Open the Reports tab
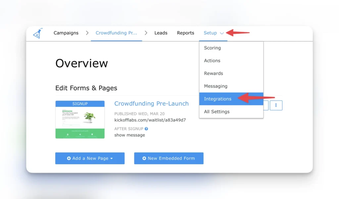The width and height of the screenshot is (339, 199). pos(185,33)
